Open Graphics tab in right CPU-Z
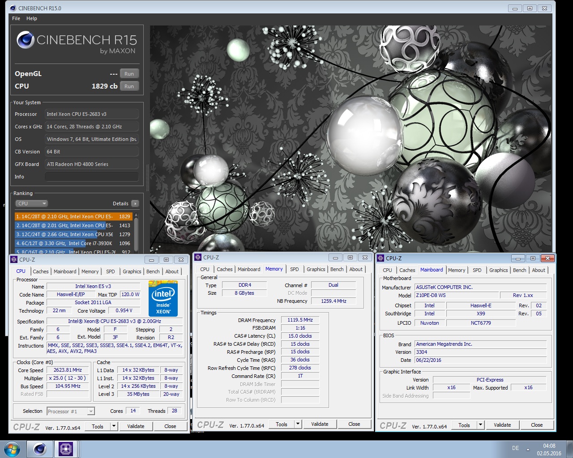Viewport: 573px width, 458px height. click(x=499, y=270)
